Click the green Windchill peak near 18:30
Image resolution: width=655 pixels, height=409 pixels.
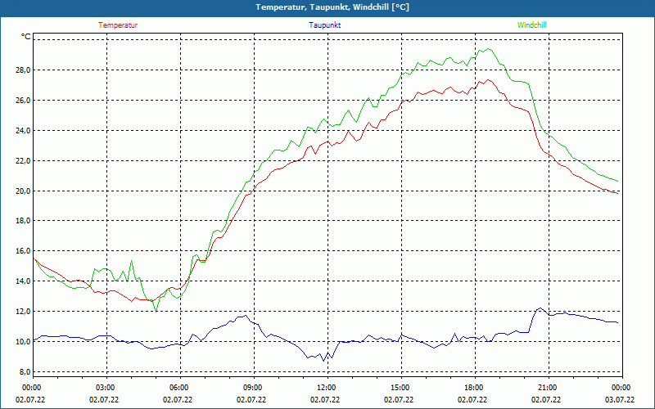[x=488, y=49]
